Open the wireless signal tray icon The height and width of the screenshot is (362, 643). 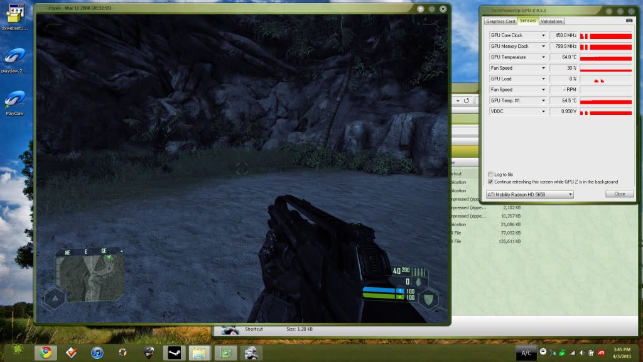coord(572,353)
